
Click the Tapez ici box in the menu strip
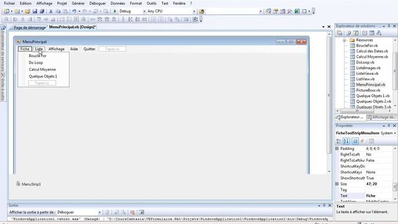(x=112, y=49)
